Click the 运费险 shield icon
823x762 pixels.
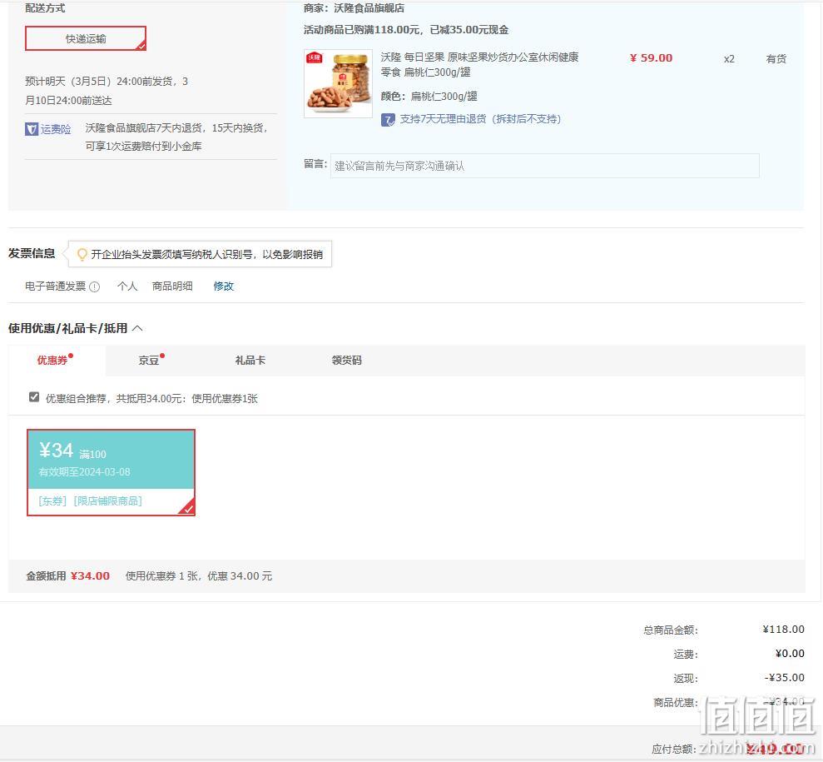[x=32, y=128]
